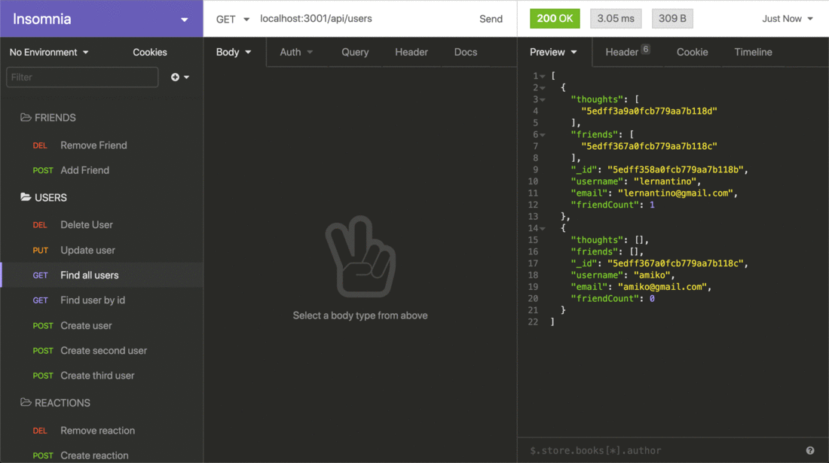Open the Just Now response history dropdown
This screenshot has height=463, width=829.
pyautogui.click(x=787, y=19)
